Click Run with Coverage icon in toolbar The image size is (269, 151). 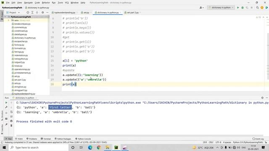point(247,8)
